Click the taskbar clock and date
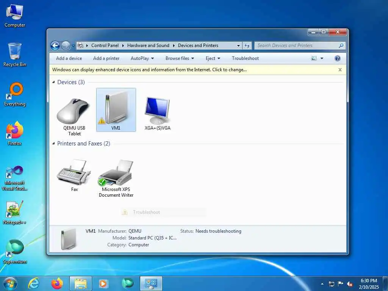The image size is (388, 291). pyautogui.click(x=369, y=284)
